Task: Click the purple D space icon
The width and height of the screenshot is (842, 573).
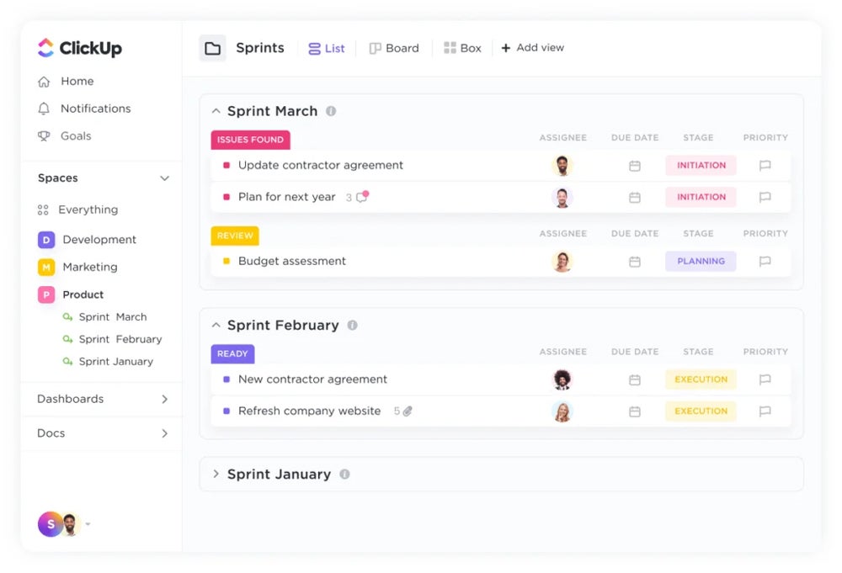Action: tap(46, 239)
